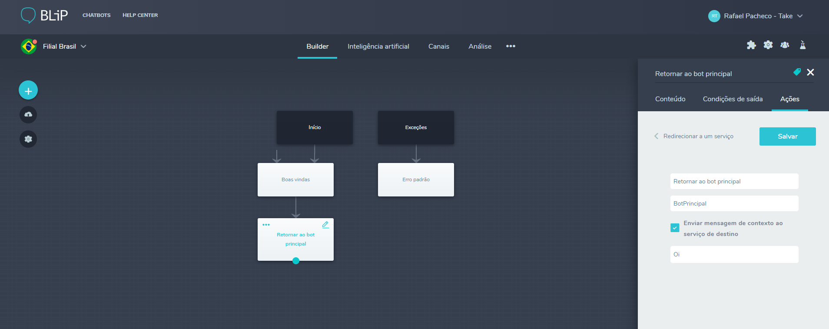Expand the Filial Brasil bot dropdown
Viewport: 829px width, 329px height.
click(83, 47)
